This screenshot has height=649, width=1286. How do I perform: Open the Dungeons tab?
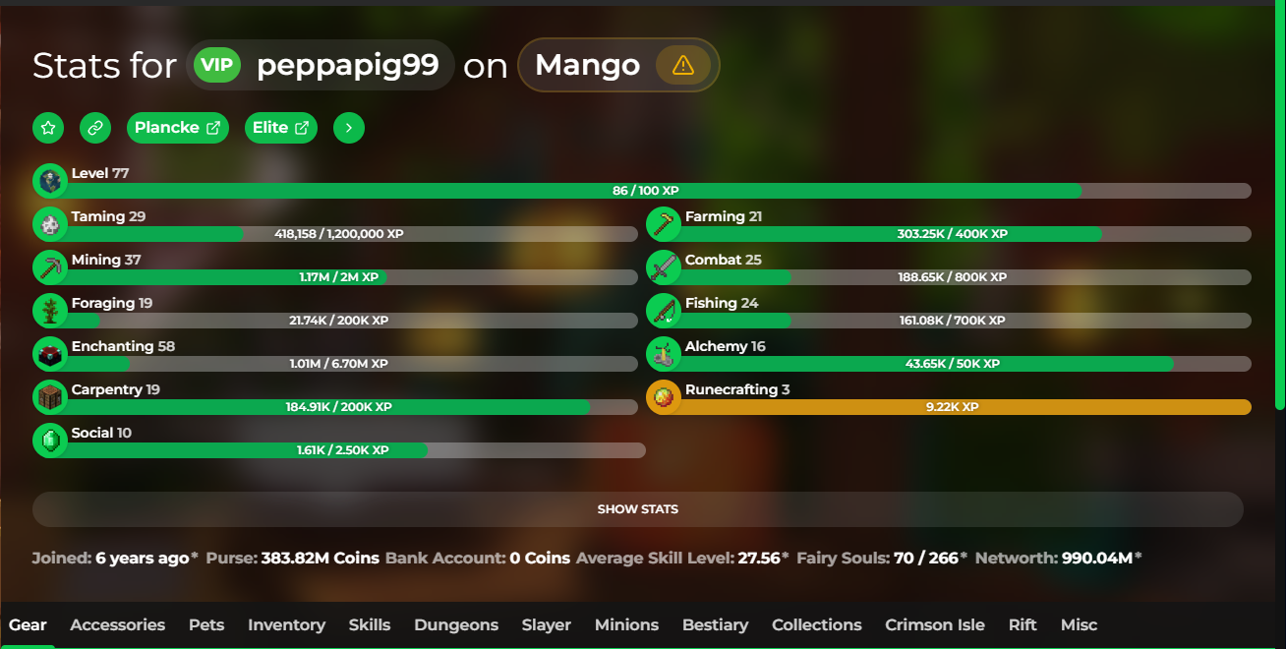(x=456, y=625)
